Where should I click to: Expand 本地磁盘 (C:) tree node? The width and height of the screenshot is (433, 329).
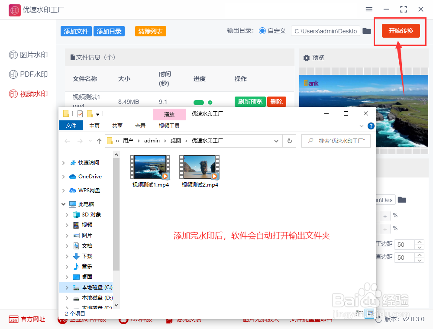[x=67, y=287]
